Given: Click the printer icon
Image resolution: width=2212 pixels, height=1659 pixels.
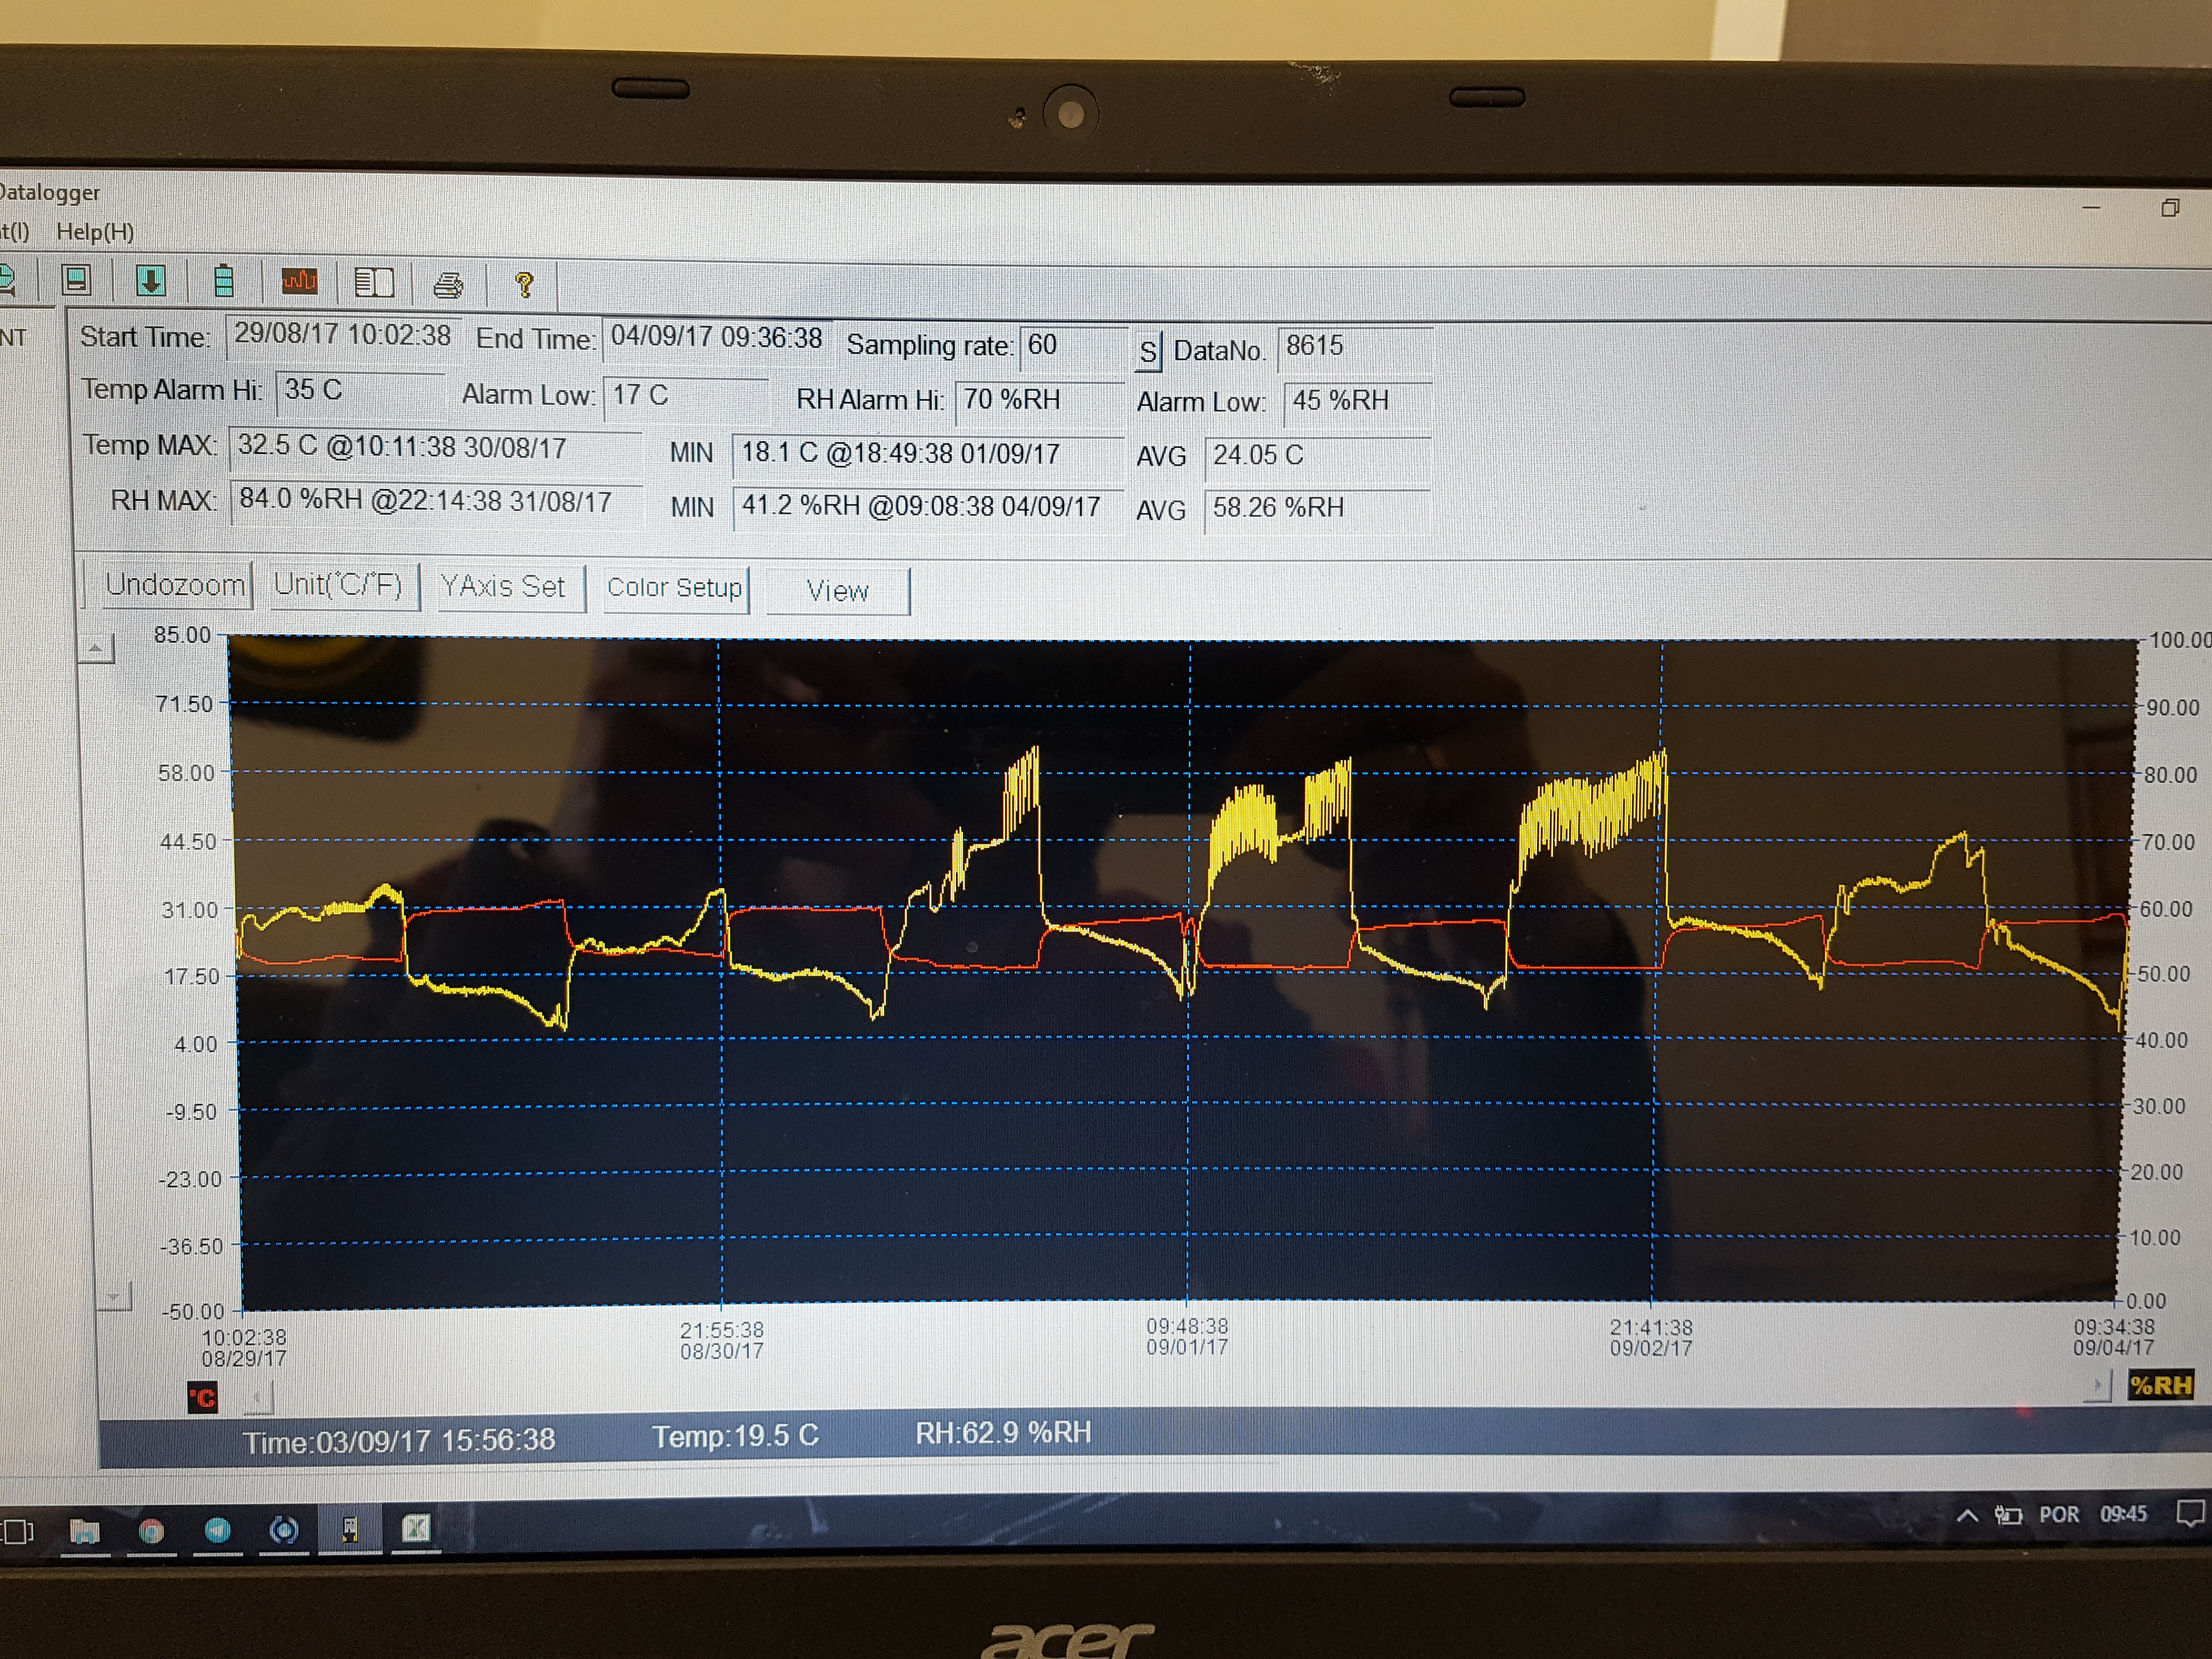Looking at the screenshot, I should pyautogui.click(x=448, y=286).
